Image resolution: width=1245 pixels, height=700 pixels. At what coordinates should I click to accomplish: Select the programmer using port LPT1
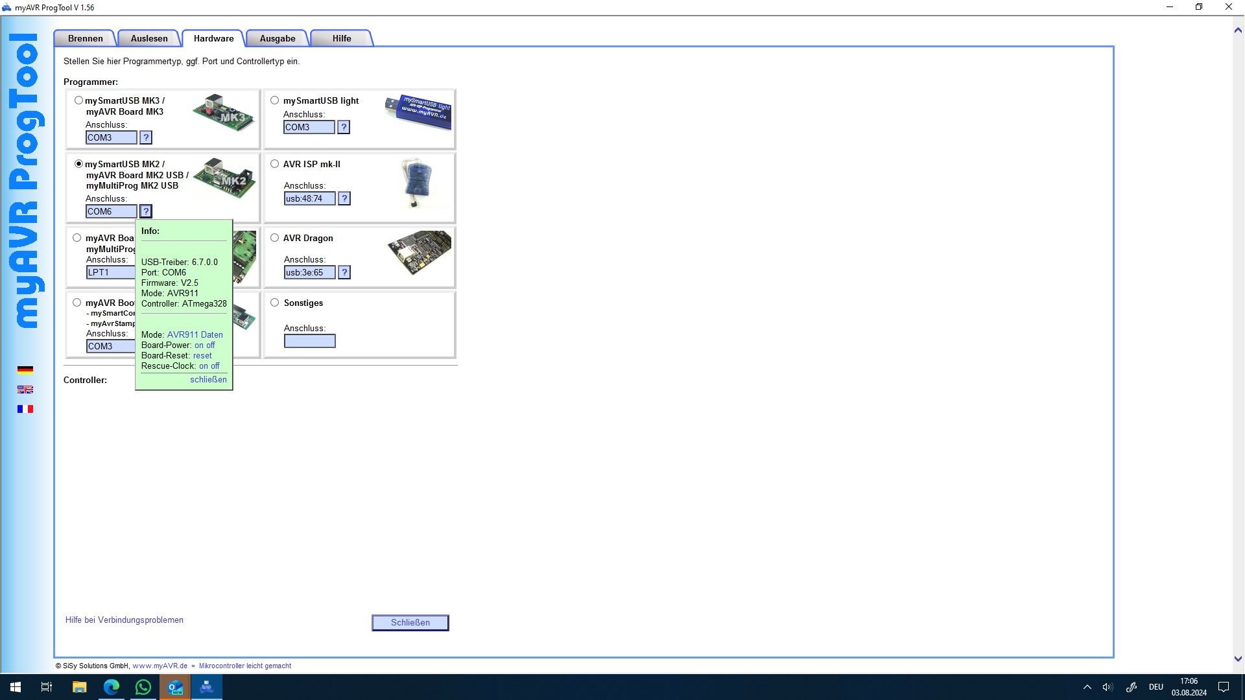coord(77,238)
